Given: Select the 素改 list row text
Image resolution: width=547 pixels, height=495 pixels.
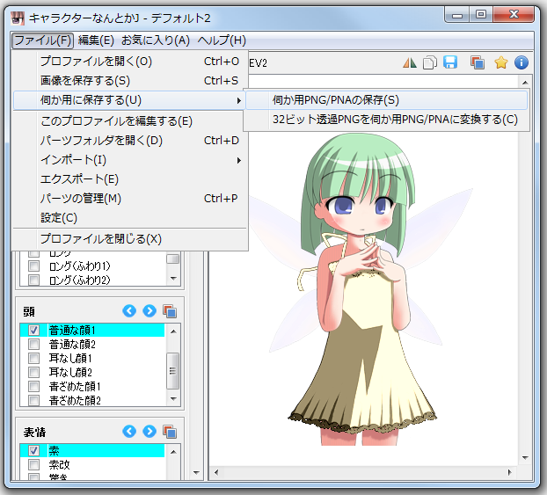Looking at the screenshot, I should tap(59, 464).
